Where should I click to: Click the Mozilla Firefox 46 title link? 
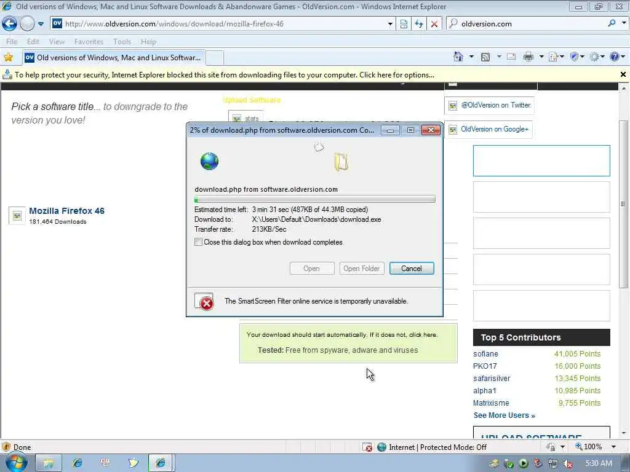point(66,211)
